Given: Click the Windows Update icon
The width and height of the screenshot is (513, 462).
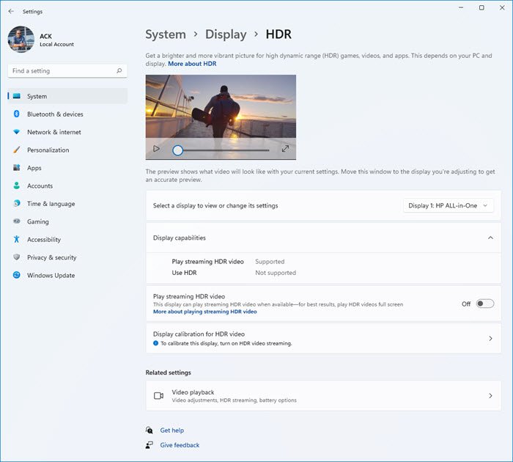Looking at the screenshot, I should click(x=16, y=276).
